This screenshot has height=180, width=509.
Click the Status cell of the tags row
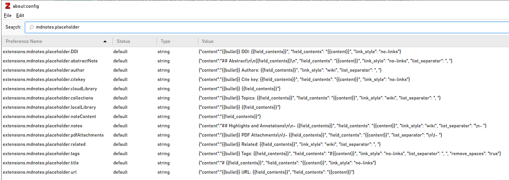pyautogui.click(x=120, y=153)
